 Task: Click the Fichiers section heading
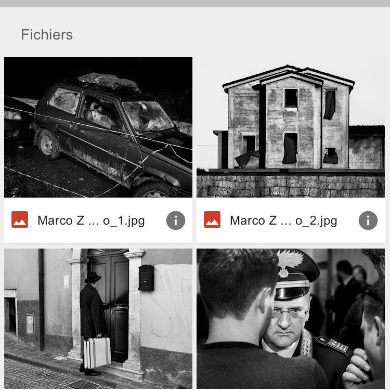click(47, 34)
